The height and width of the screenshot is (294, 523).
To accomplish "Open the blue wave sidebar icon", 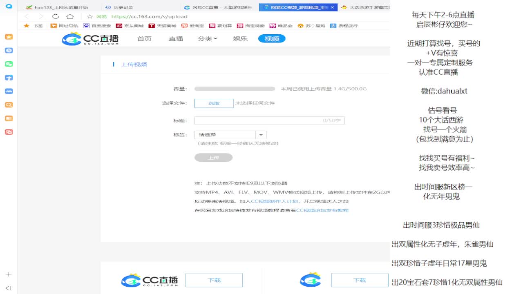I will [9, 91].
